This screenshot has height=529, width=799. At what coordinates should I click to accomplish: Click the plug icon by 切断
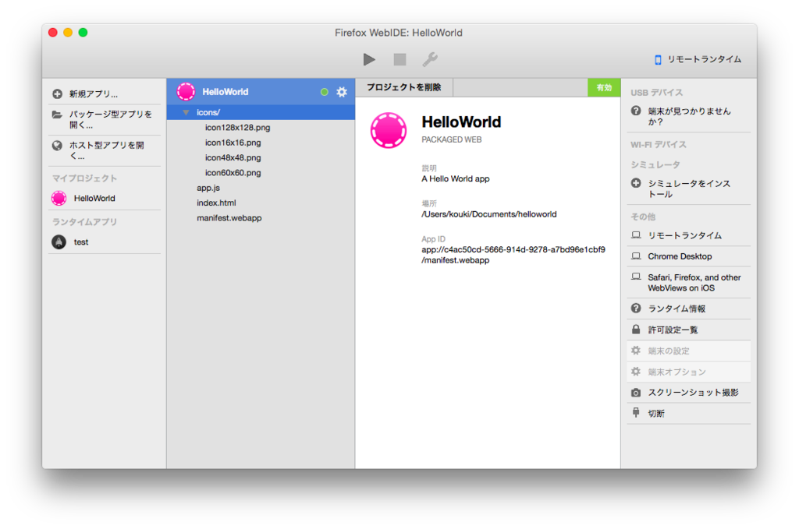636,412
